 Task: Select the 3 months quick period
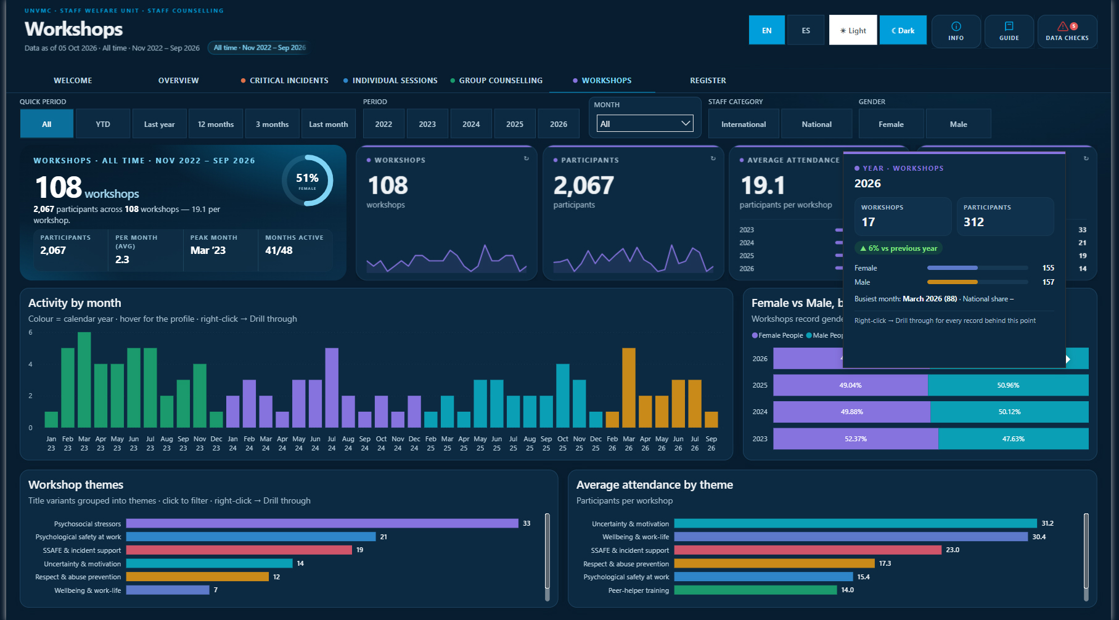point(272,124)
